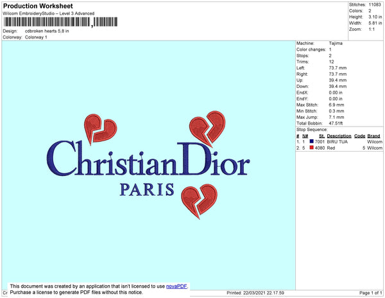Select the Red 4080 stop sequence row

pos(339,148)
